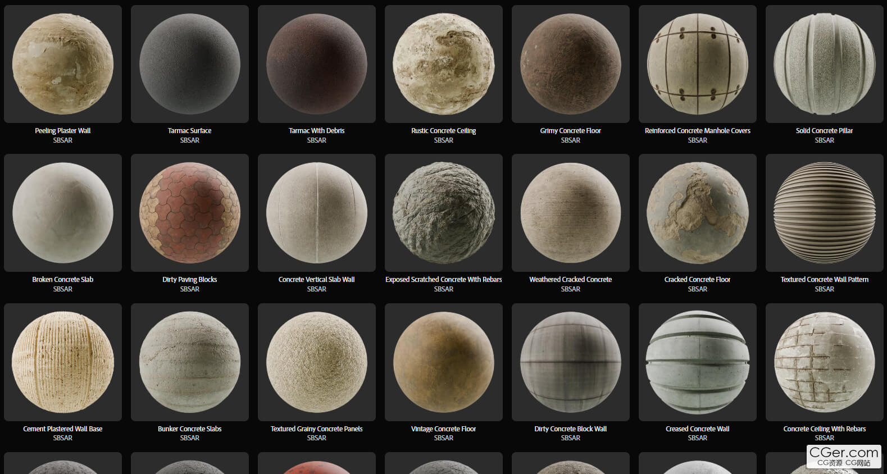
Task: Open Exposed Scratched Concrete With Rebars sphere
Action: (444, 213)
